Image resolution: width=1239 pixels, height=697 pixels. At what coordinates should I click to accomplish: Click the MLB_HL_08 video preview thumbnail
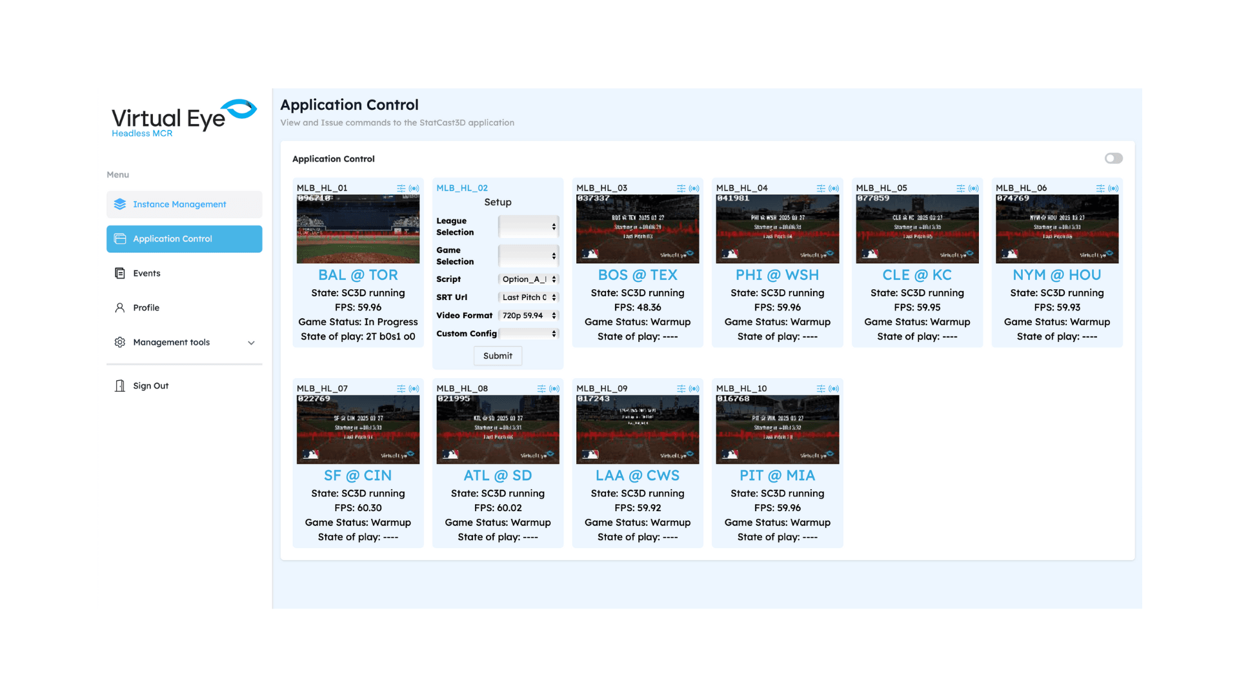[498, 430]
